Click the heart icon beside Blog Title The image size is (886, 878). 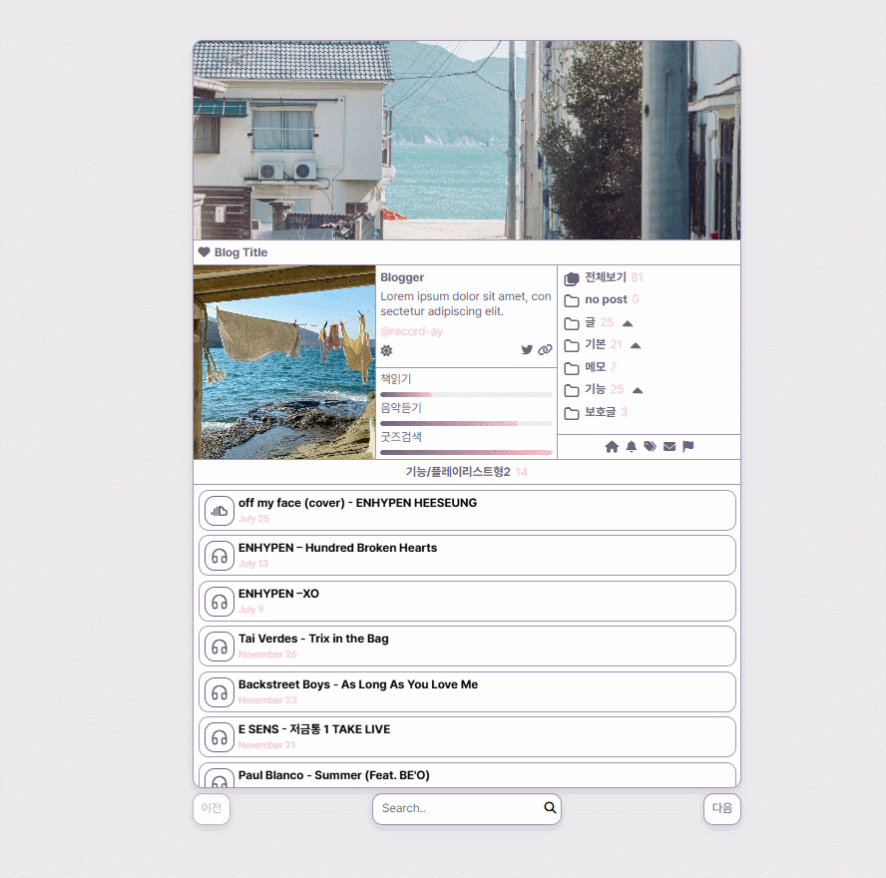point(204,252)
